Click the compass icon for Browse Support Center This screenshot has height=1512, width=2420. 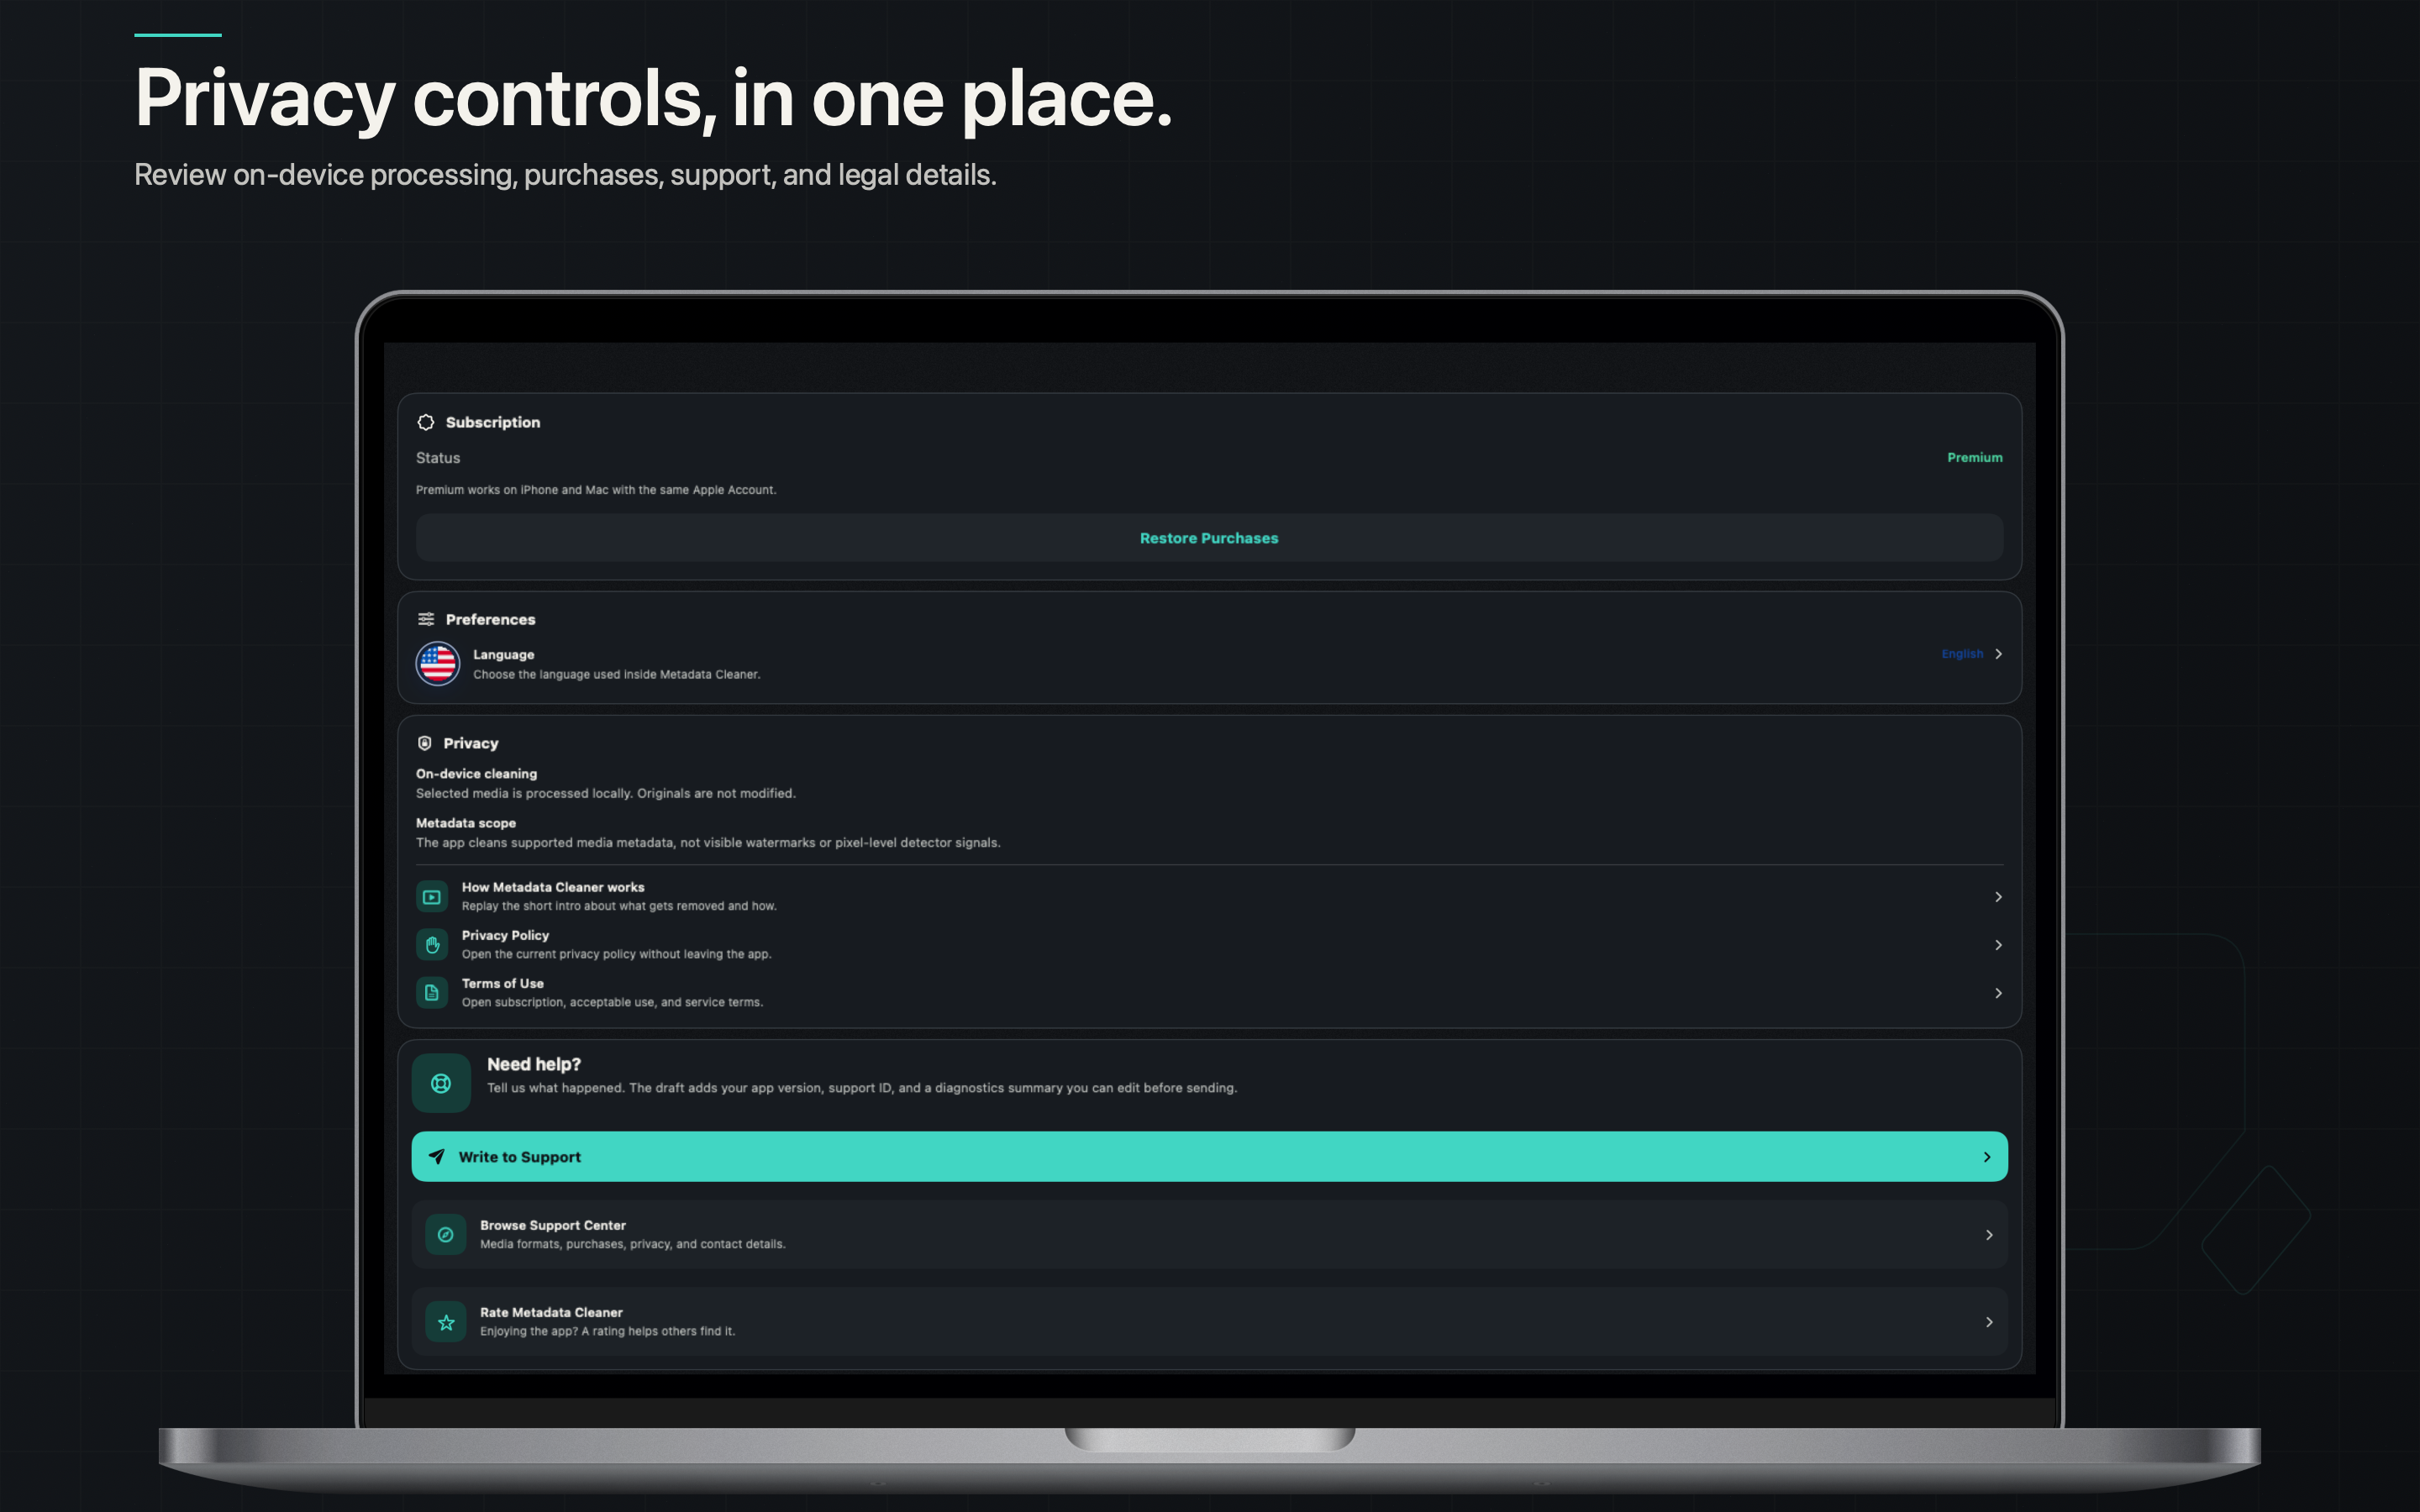[x=446, y=1235]
